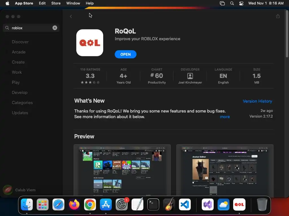Click the Calub Viem avatar picture
Viewport: 289px width, 216px height.
tap(8, 190)
